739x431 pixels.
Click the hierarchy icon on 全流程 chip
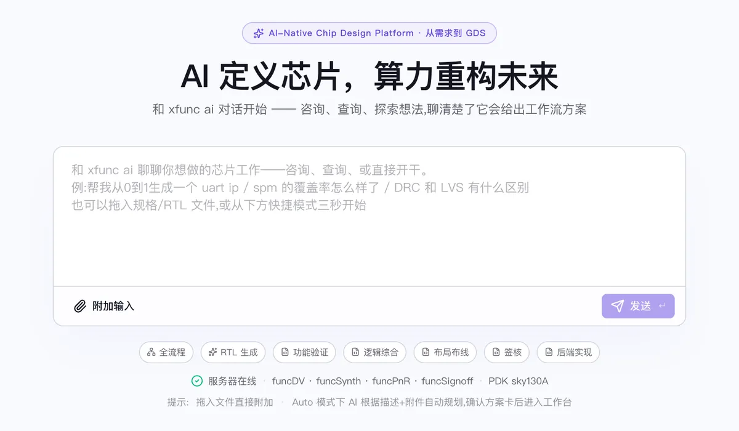[151, 352]
